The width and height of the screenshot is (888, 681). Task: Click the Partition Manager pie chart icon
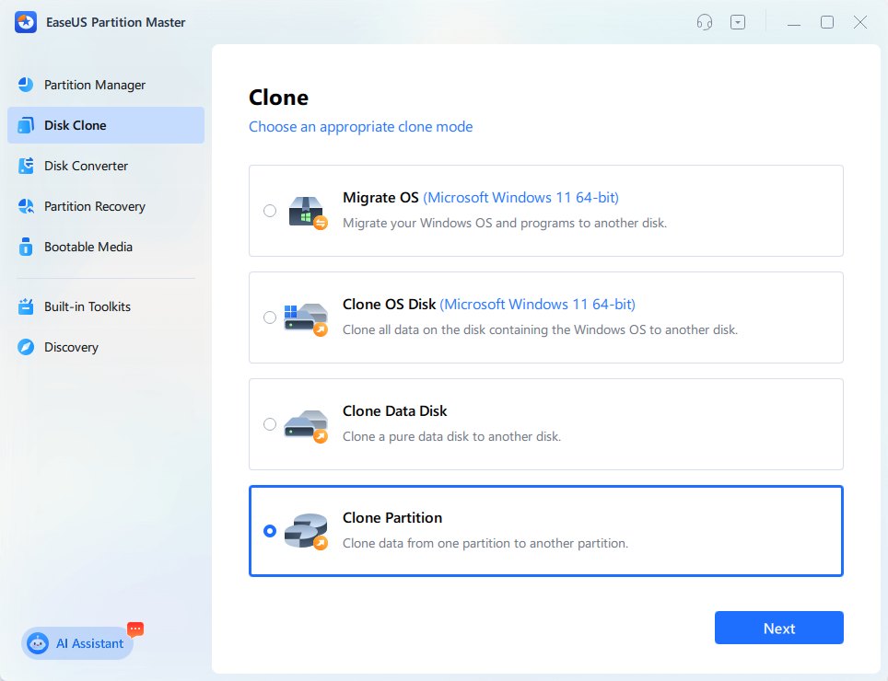click(26, 85)
